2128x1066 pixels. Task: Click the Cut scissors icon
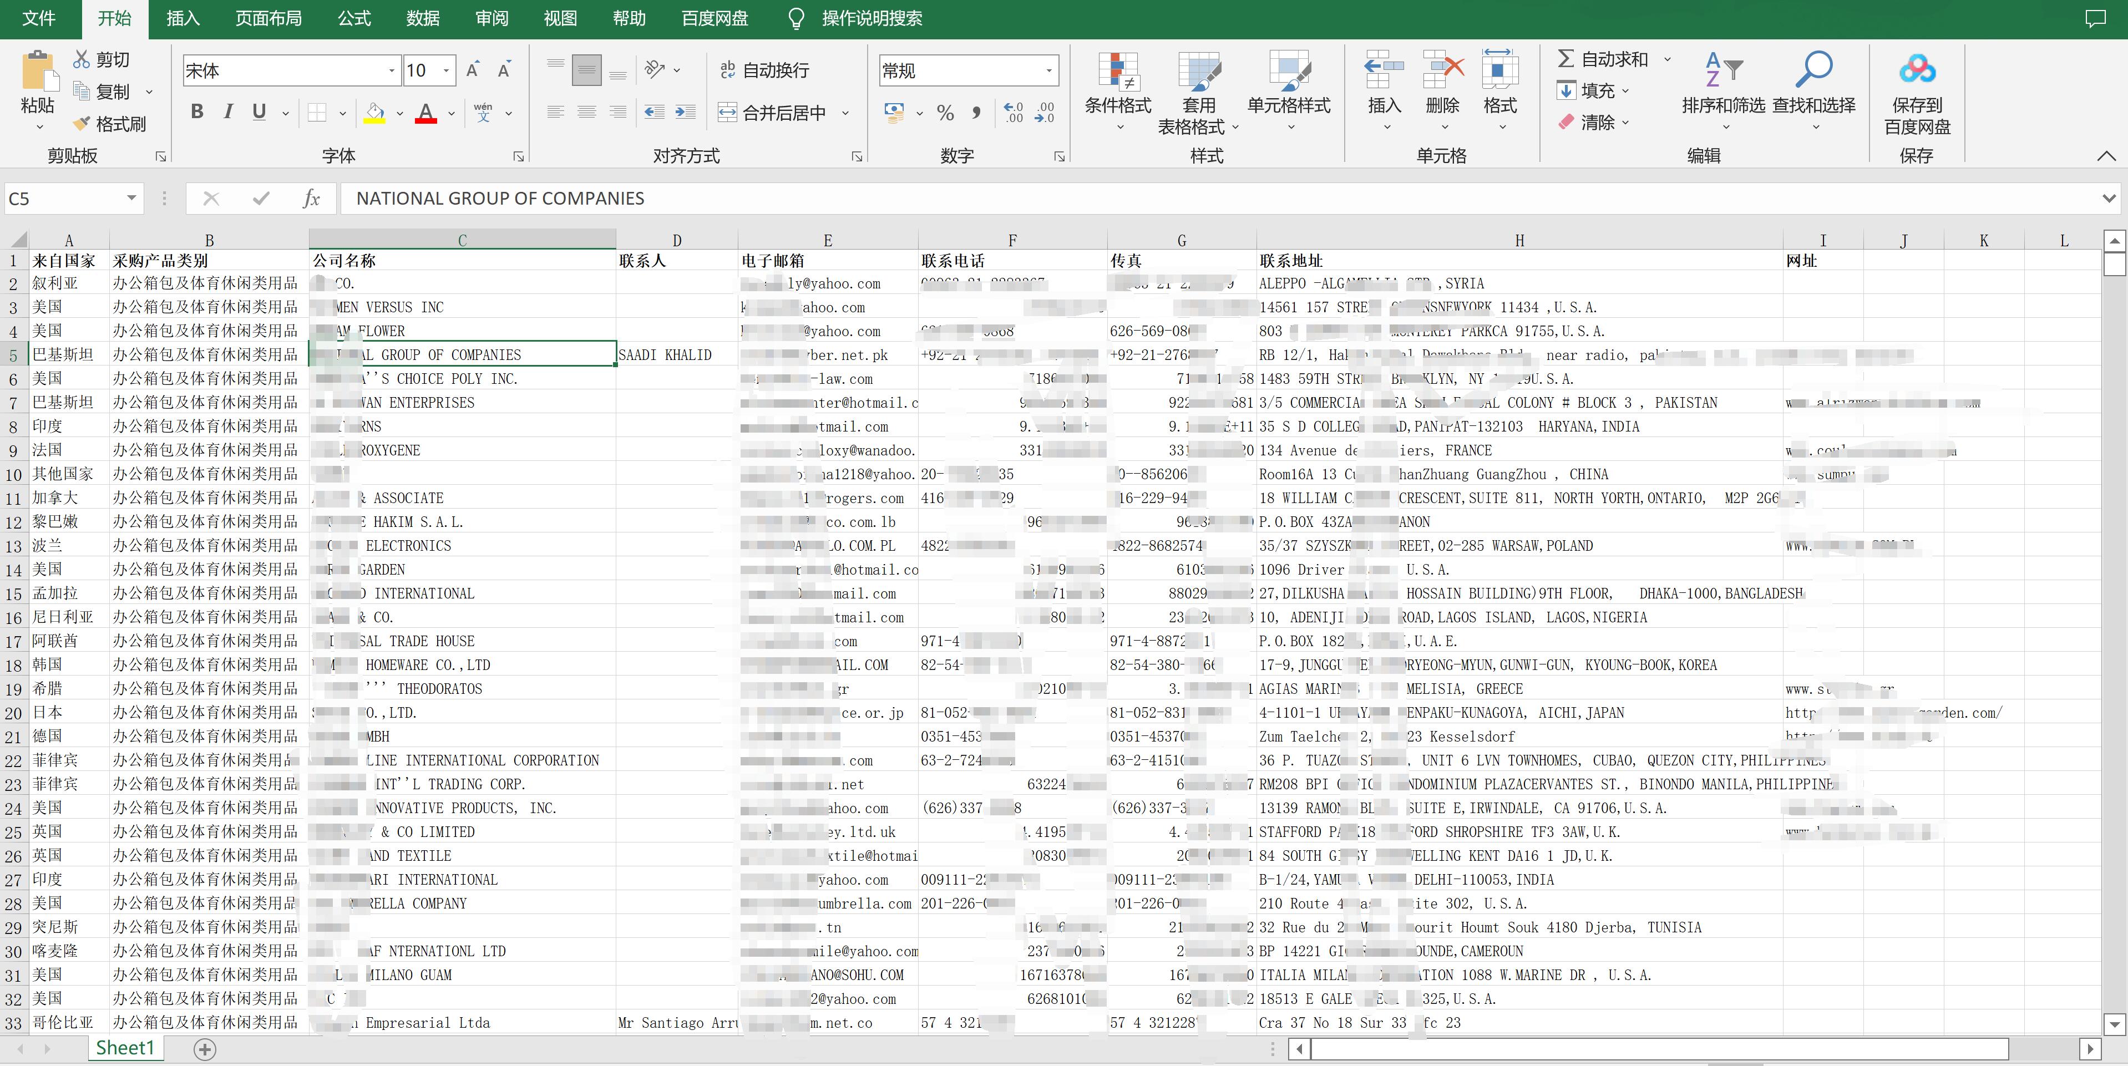tap(81, 59)
